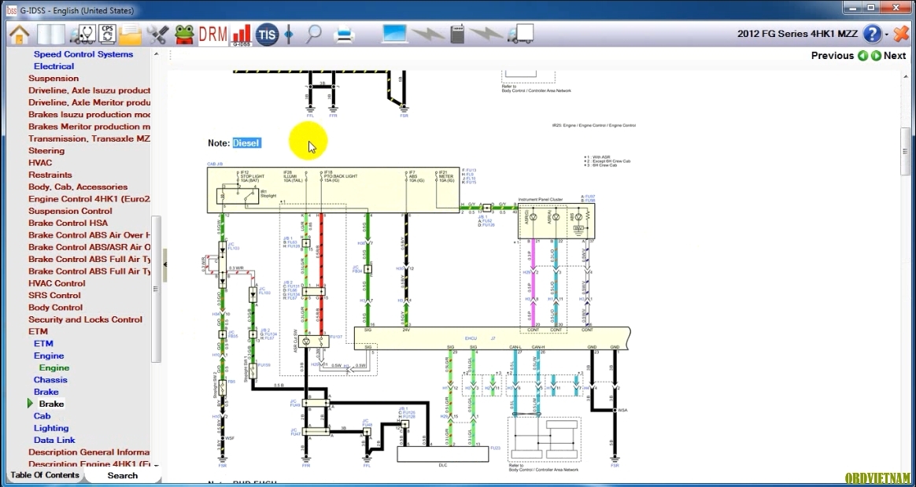The width and height of the screenshot is (916, 487).
Task: Open the wrench and screwdriver utilities icon
Action: [x=157, y=35]
